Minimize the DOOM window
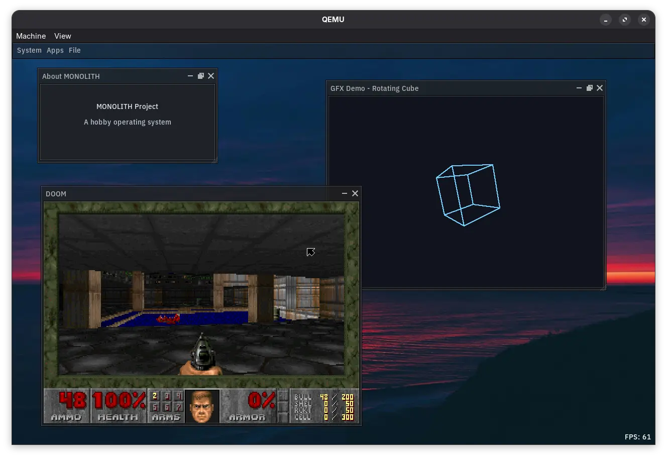The height and width of the screenshot is (458, 667). tap(344, 193)
